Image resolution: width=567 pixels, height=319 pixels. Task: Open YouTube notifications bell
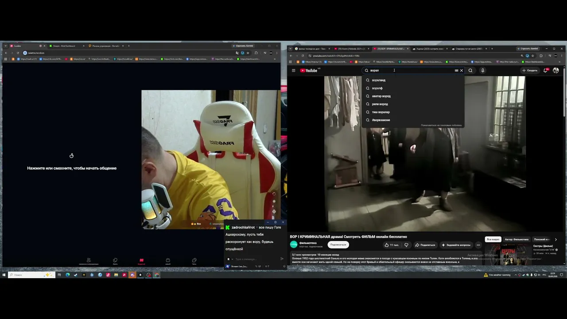click(x=546, y=70)
